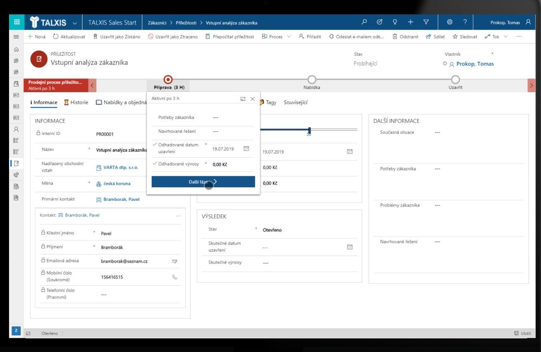Open the Nabídky a objednávky tab
This screenshot has width=541, height=352.
point(122,103)
